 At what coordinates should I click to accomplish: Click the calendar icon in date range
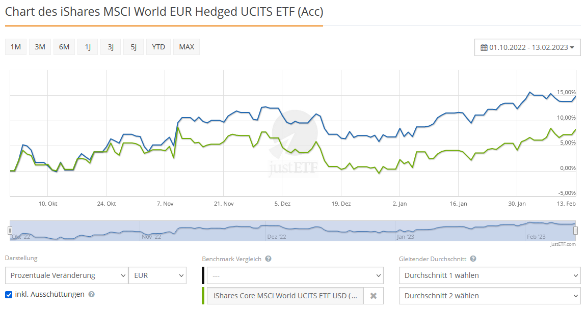click(484, 47)
